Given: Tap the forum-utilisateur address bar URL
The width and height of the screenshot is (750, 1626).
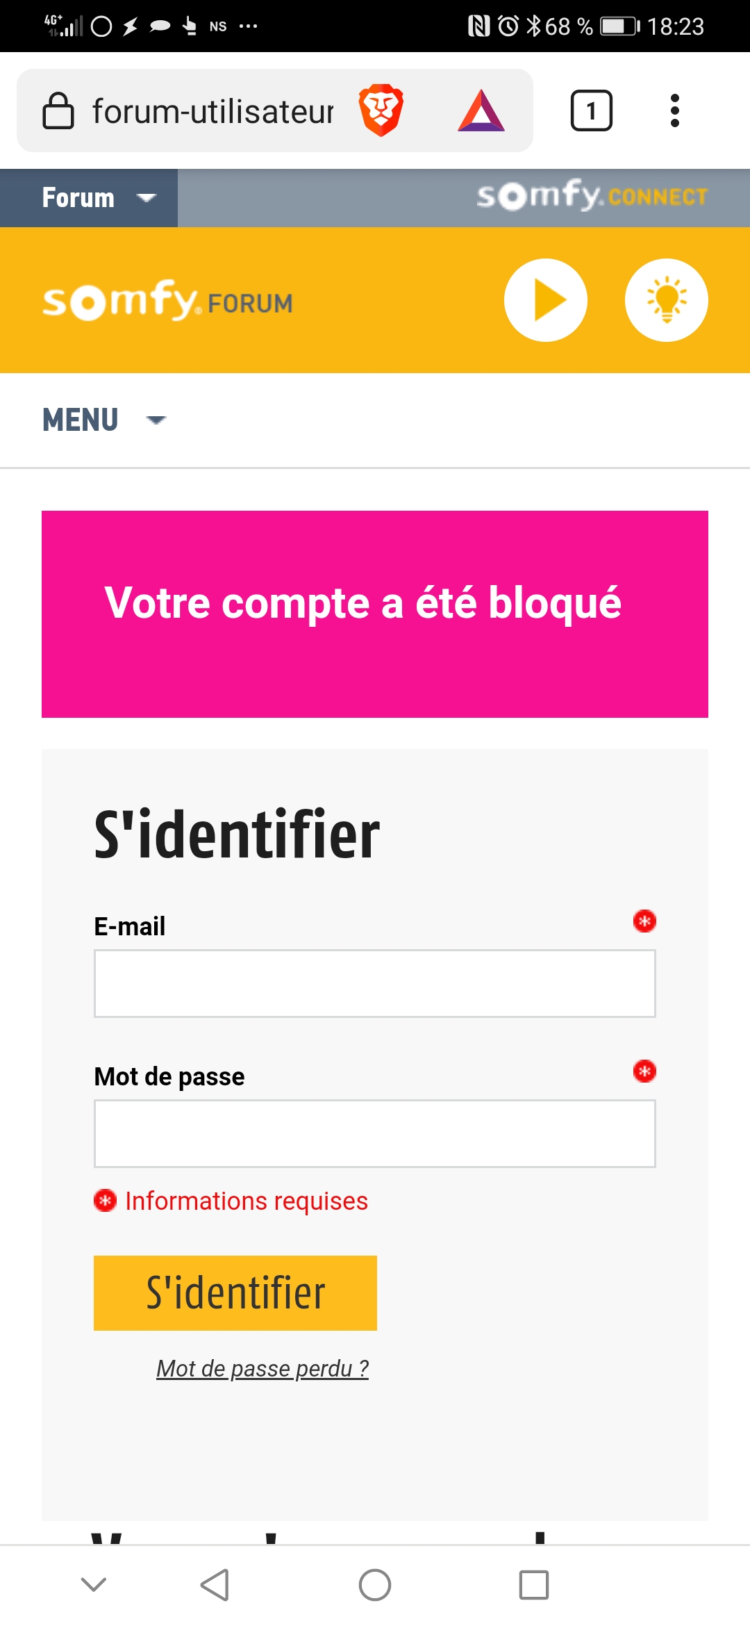Looking at the screenshot, I should coord(212,111).
